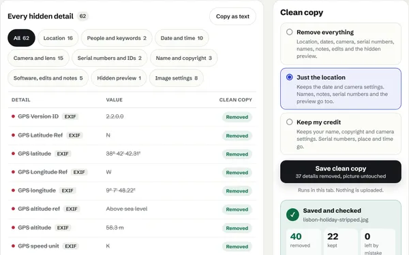Click Runs in this tab note
The width and height of the screenshot is (409, 255).
click(340, 190)
